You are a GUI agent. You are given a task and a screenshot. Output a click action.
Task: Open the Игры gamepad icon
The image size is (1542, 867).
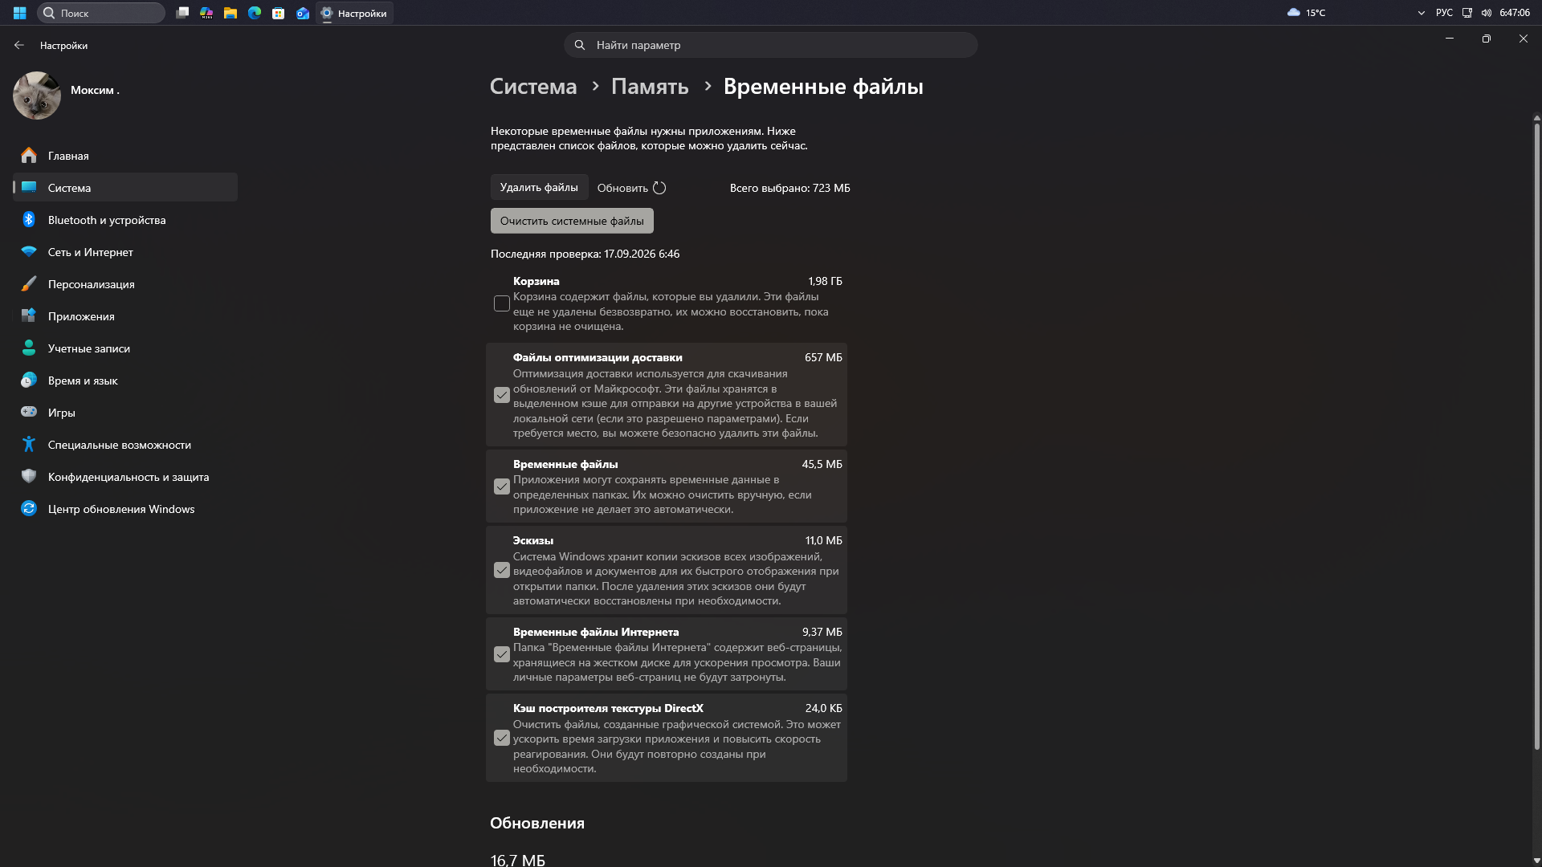click(29, 413)
